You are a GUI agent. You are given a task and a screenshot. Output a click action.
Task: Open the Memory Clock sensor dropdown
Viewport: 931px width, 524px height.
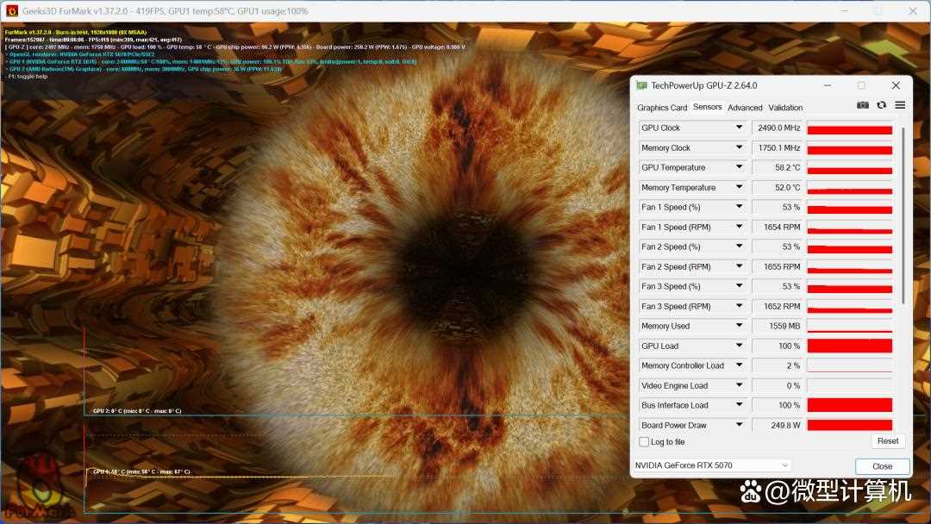[740, 147]
